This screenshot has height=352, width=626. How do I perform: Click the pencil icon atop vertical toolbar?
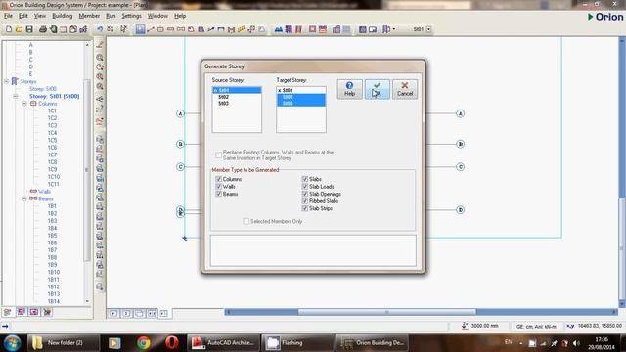click(100, 45)
